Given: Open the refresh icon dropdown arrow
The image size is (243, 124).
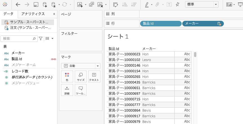Looking at the screenshot, I should coord(70,5).
